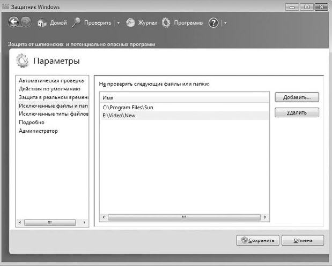Open Защита в реальном времени section
332x266 pixels.
(x=52, y=97)
